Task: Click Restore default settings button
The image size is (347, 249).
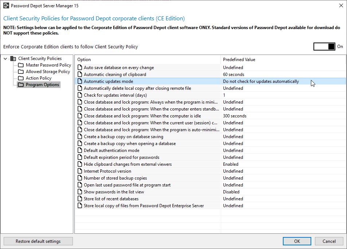Action: click(x=38, y=241)
